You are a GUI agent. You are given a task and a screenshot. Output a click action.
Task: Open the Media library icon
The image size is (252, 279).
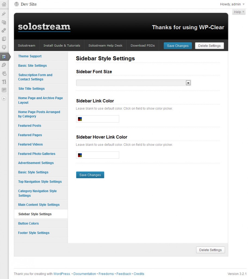(x=4, y=22)
